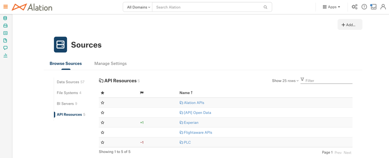Click the Alation logo
389x158 pixels.
[x=32, y=7]
